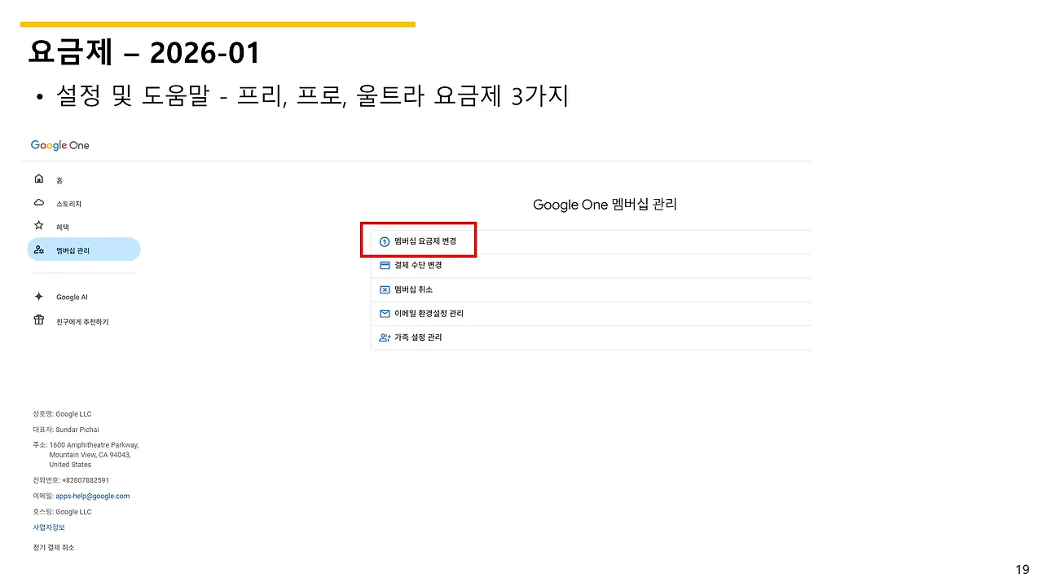Select the sparkle icon for Google AI
Image resolution: width=1043 pixels, height=587 pixels.
click(38, 297)
